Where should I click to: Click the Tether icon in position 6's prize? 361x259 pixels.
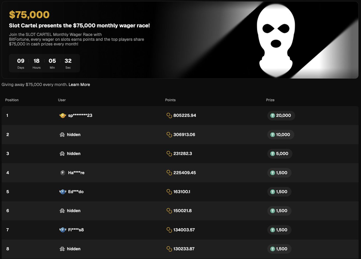coord(273,211)
